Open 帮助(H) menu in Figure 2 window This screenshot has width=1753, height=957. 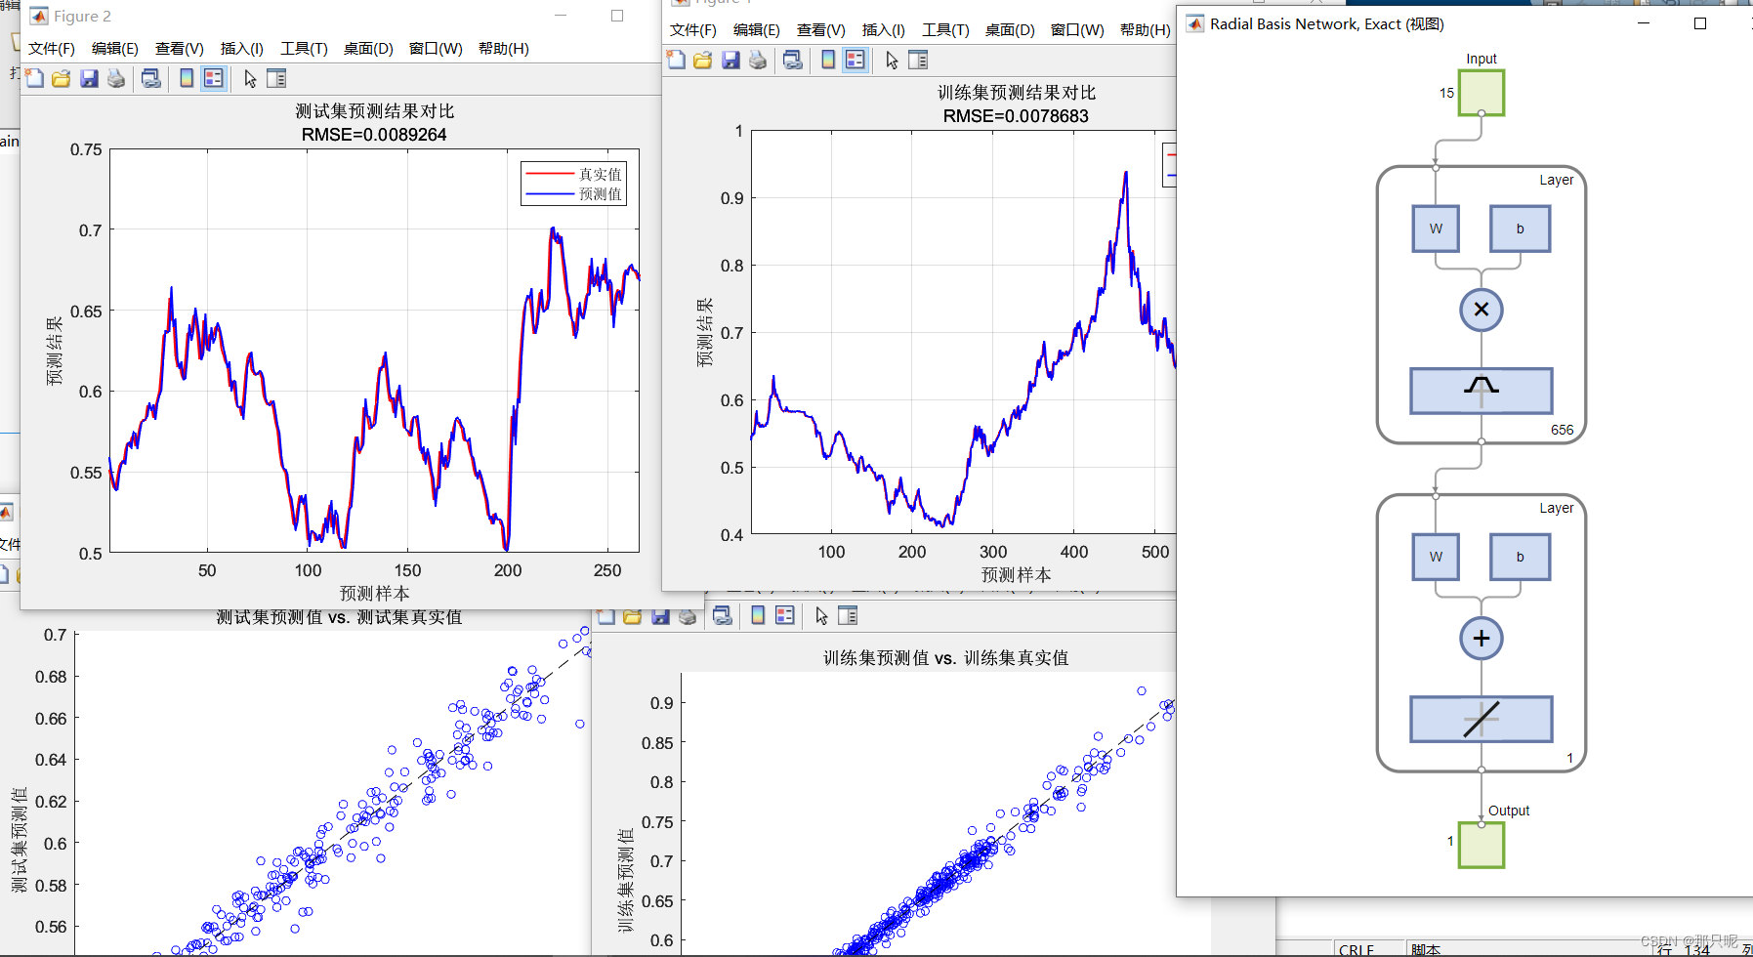(x=504, y=49)
